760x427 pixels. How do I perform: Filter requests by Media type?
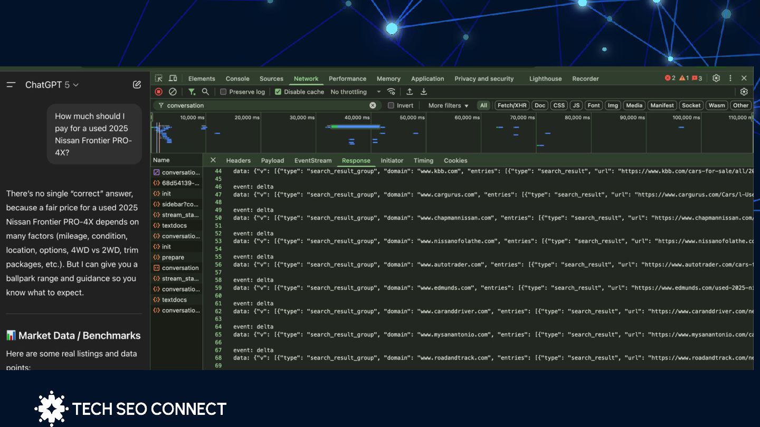pos(634,105)
